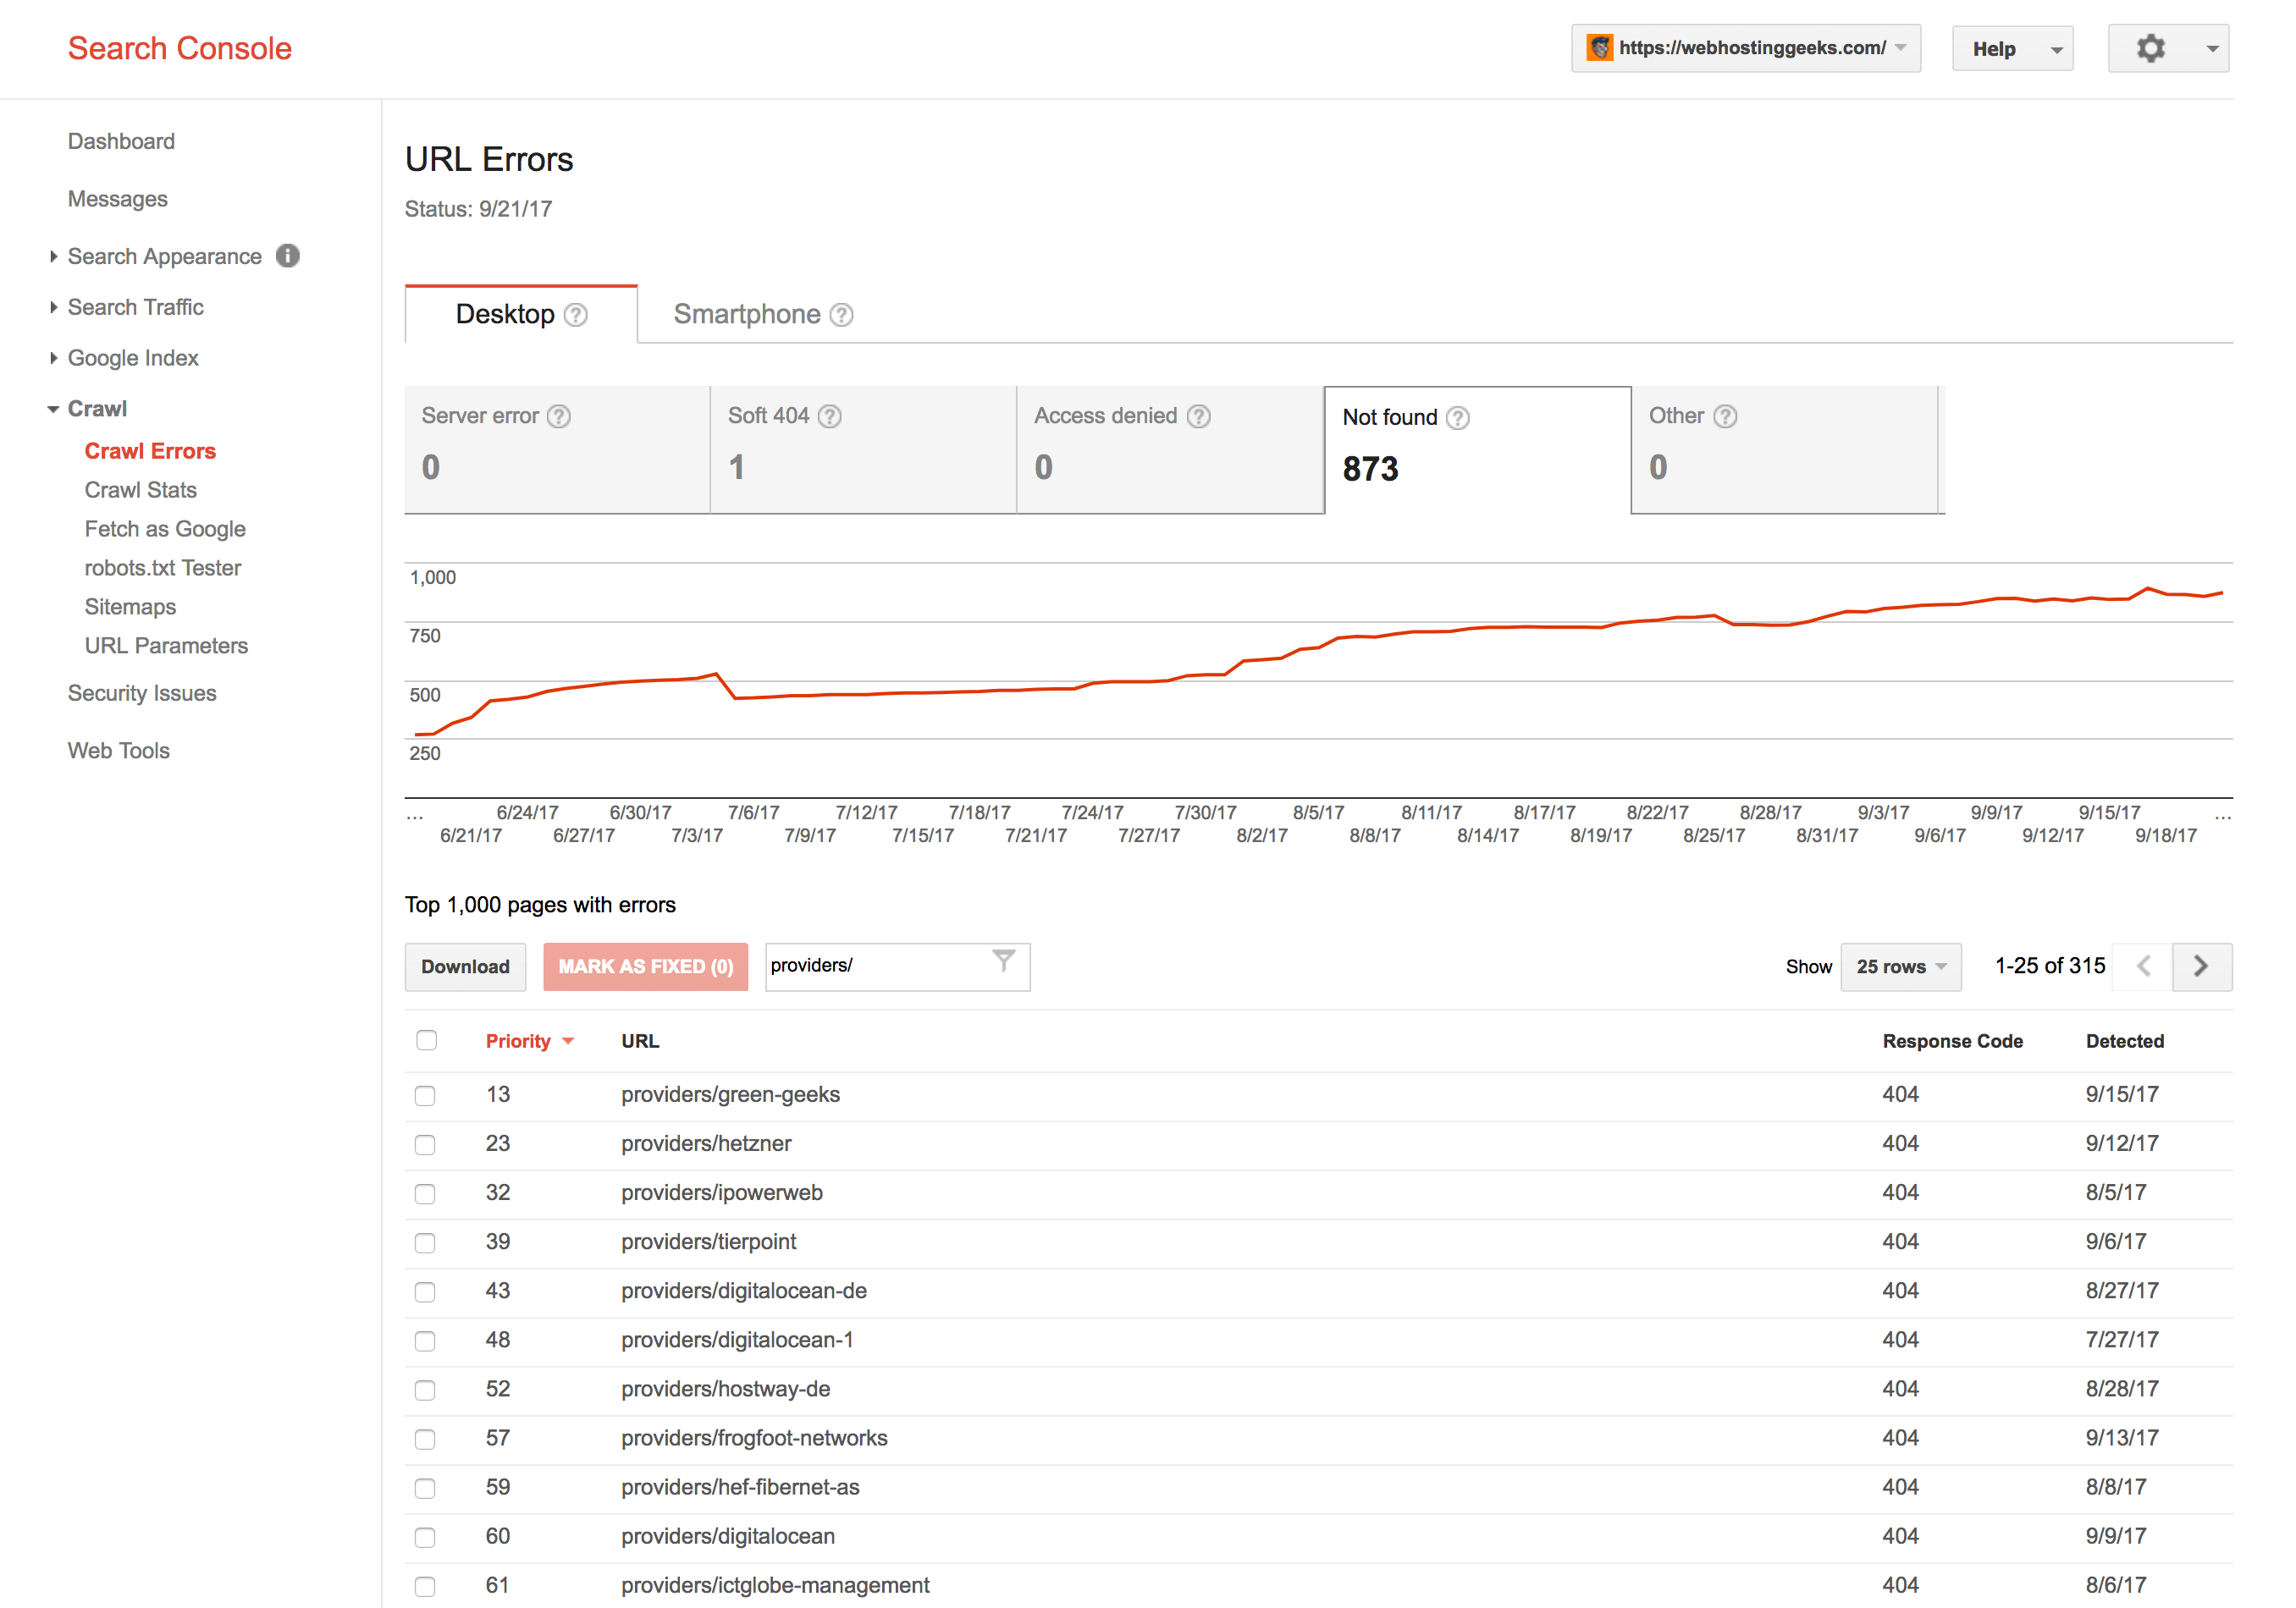Click the Search Appearance info icon
Image resolution: width=2296 pixels, height=1608 pixels.
[x=288, y=256]
